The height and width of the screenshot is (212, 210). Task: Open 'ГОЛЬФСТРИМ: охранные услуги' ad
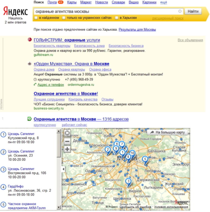point(67,40)
